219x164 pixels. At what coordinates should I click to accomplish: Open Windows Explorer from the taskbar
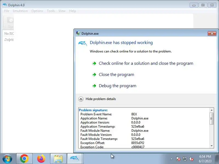tap(58, 159)
